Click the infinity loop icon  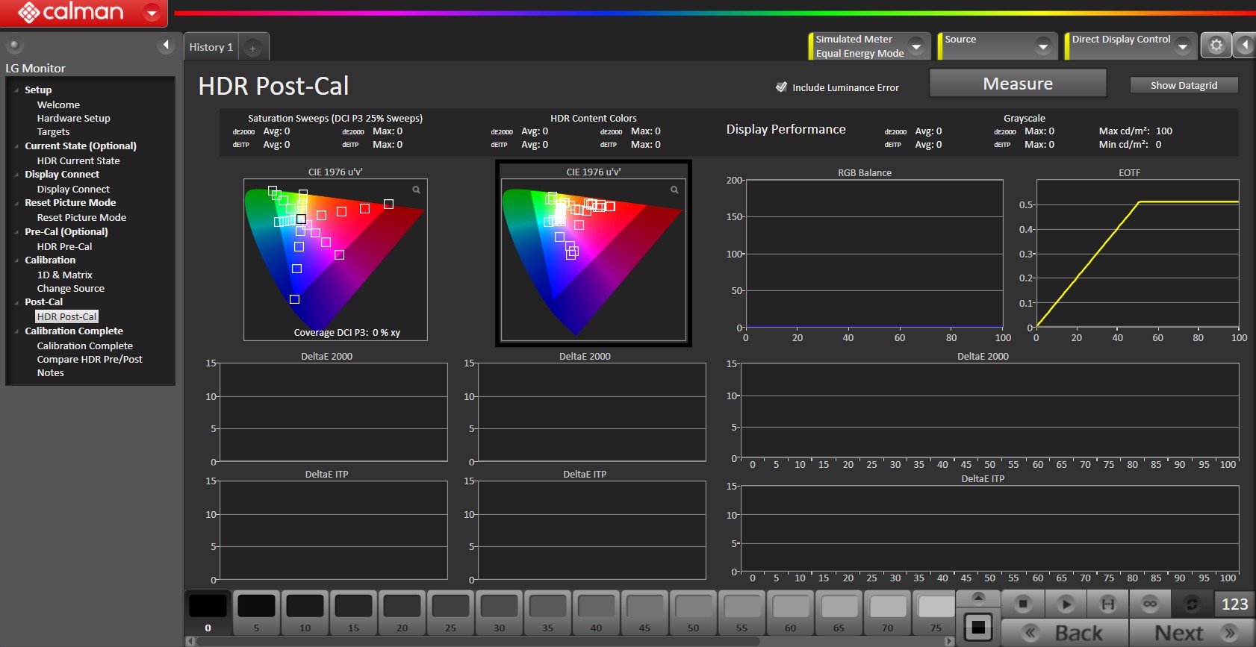pyautogui.click(x=1150, y=604)
